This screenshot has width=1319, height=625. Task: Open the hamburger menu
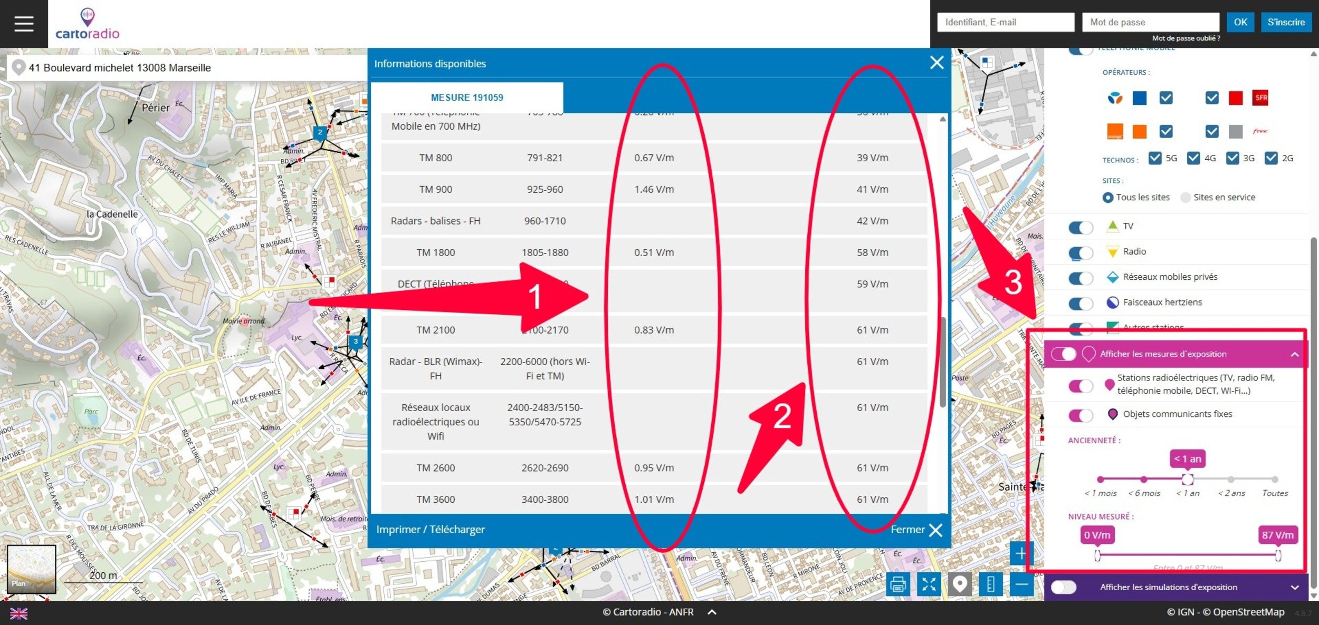tap(24, 24)
